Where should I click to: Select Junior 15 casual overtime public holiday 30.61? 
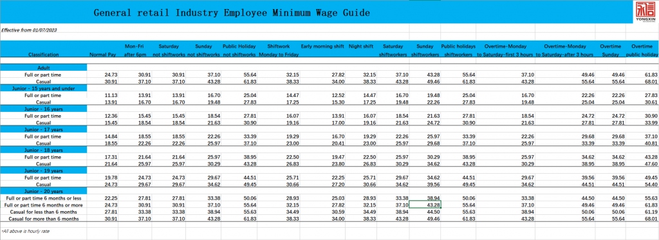[651, 102]
